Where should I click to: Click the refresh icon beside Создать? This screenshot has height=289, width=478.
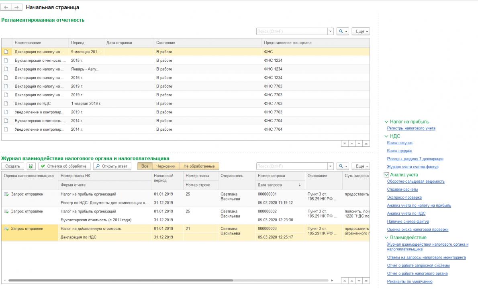[31, 166]
